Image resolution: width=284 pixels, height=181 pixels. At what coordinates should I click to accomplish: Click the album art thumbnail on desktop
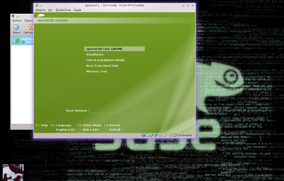click(x=13, y=172)
